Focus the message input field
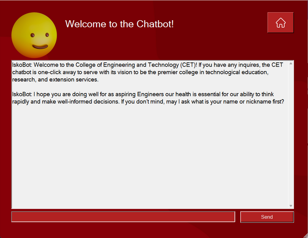The width and height of the screenshot is (308, 238). (x=123, y=217)
